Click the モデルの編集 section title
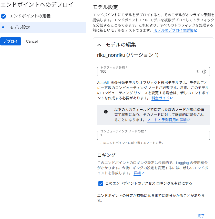Viewport: 215px width, 219px height. [121, 45]
